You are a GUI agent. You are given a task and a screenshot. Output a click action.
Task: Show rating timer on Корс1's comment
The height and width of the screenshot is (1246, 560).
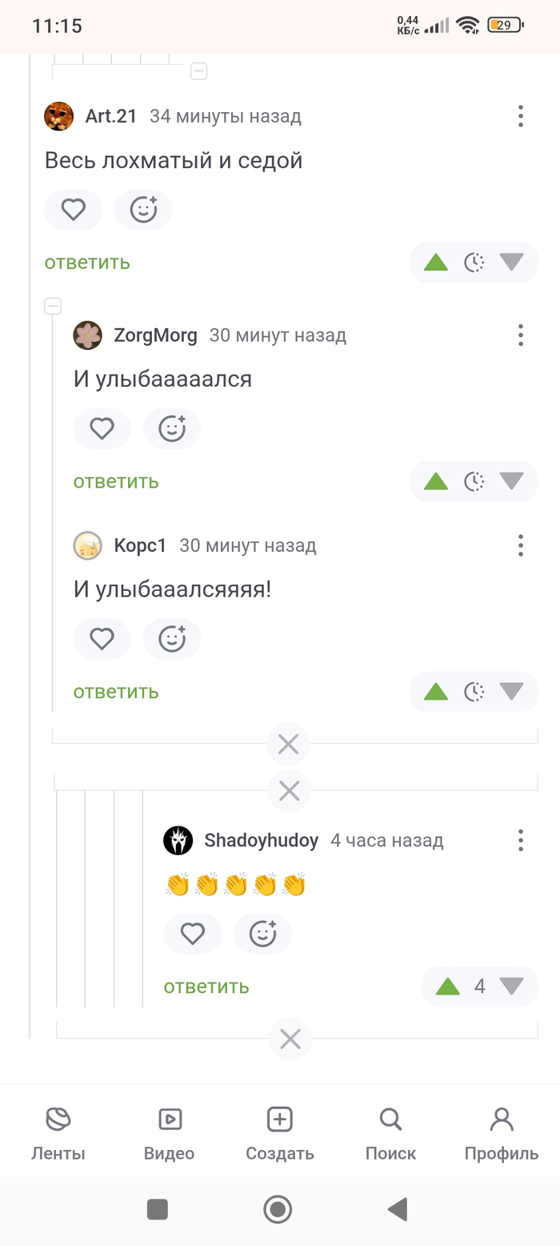pos(474,691)
